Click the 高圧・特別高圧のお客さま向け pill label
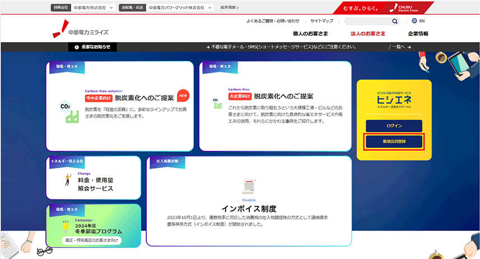Image resolution: width=480 pixels, height=259 pixels. coord(91,240)
